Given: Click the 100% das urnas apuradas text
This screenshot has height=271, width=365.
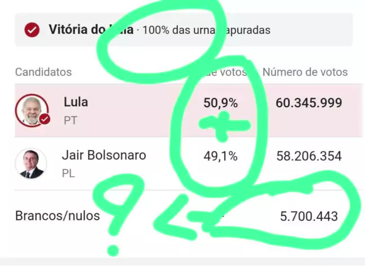Looking at the screenshot, I should [206, 30].
